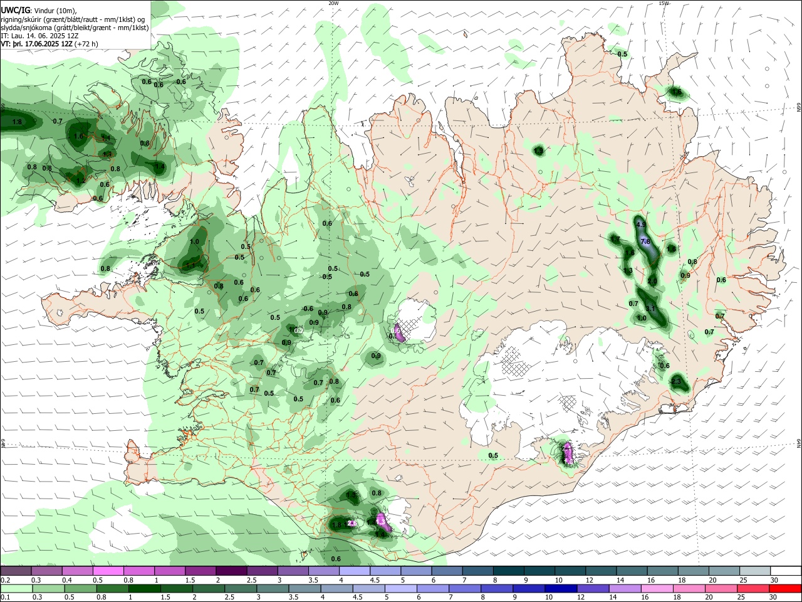
Task: Select the dark blue rain swatch between 10 and 12
Action: [x=560, y=588]
